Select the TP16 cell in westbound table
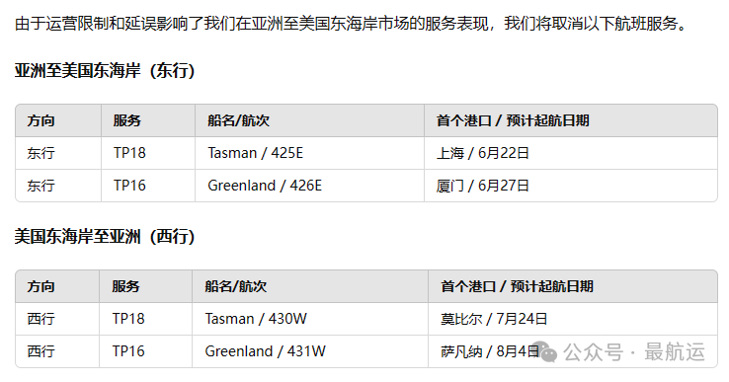This screenshot has width=729, height=382. (x=145, y=351)
